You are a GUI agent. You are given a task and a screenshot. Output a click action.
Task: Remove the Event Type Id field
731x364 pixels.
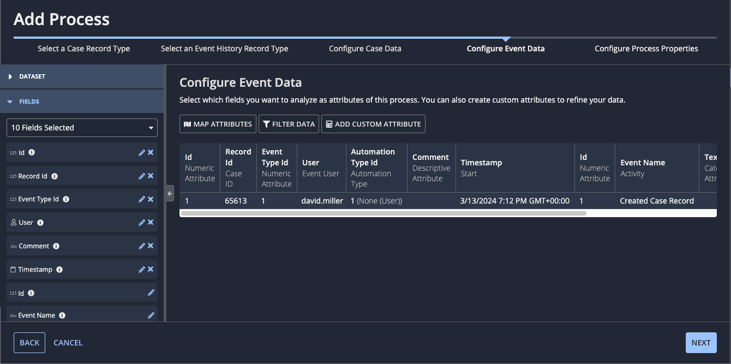point(151,199)
